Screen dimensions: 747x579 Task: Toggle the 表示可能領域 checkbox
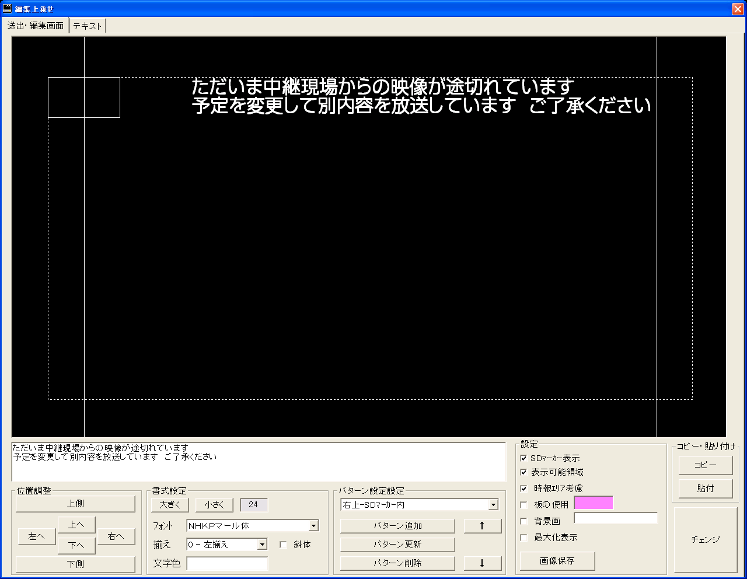(x=523, y=472)
